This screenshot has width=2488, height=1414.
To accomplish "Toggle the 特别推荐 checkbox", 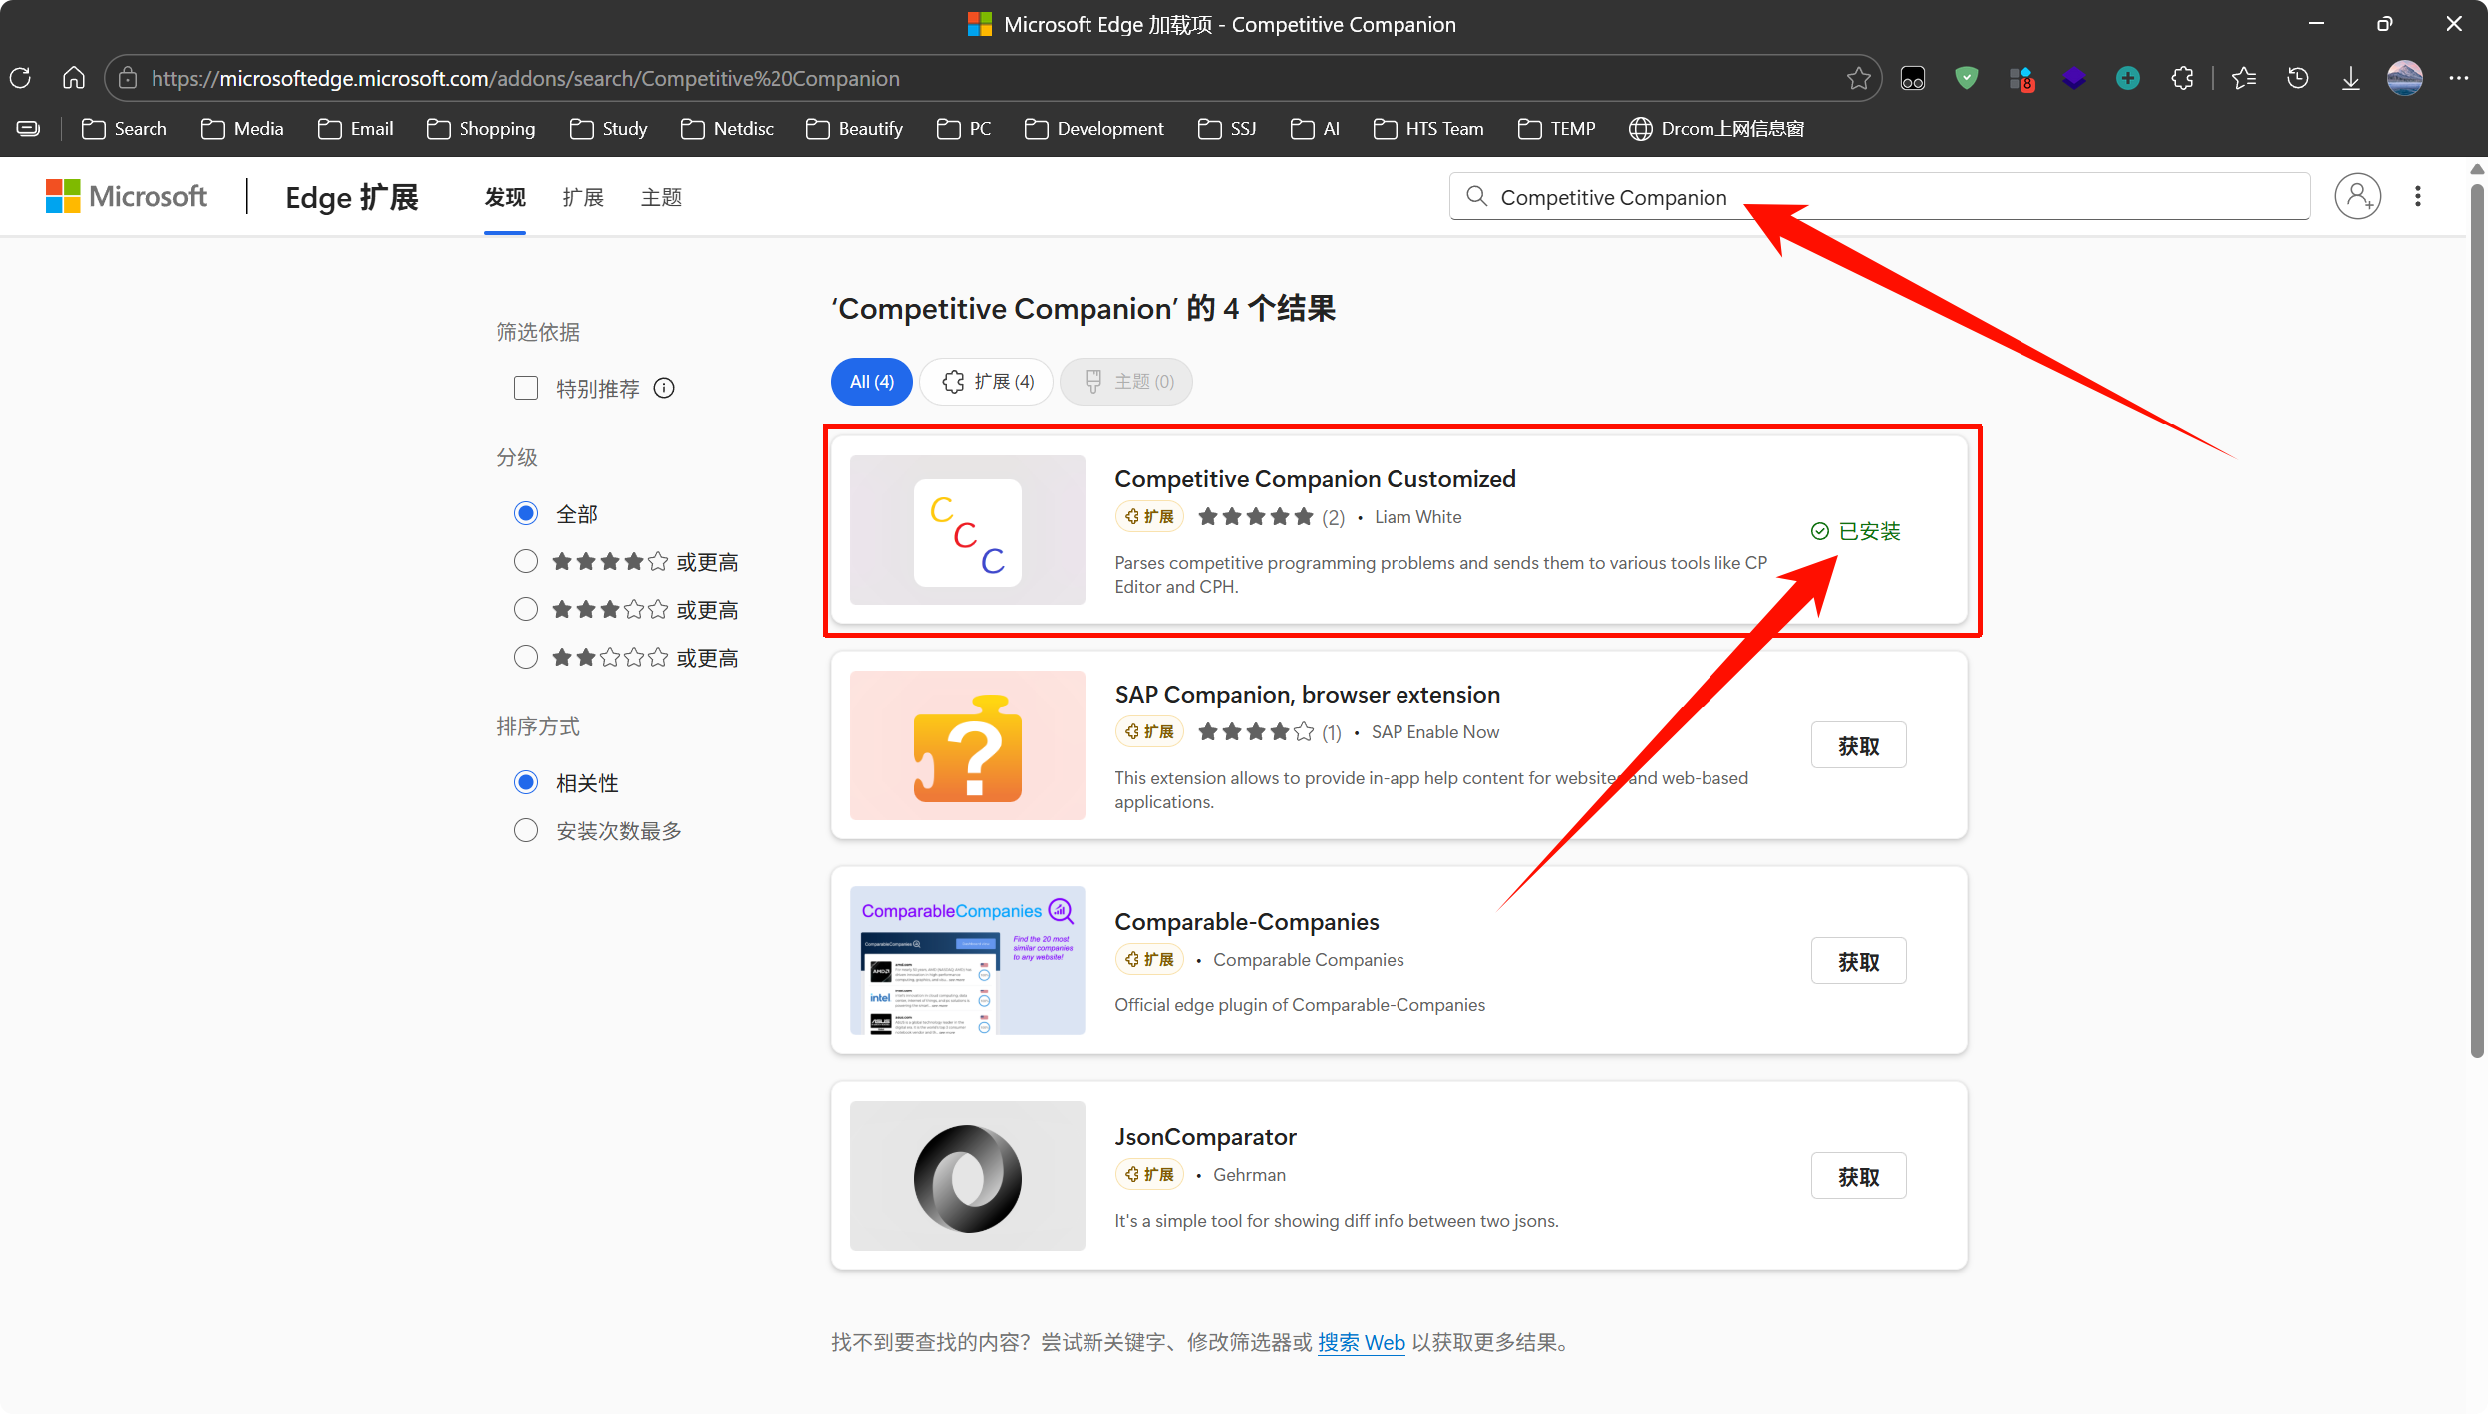I will click(x=526, y=388).
